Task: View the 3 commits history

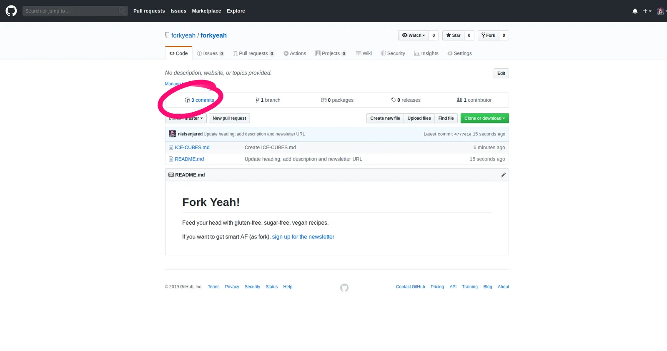Action: [x=200, y=100]
